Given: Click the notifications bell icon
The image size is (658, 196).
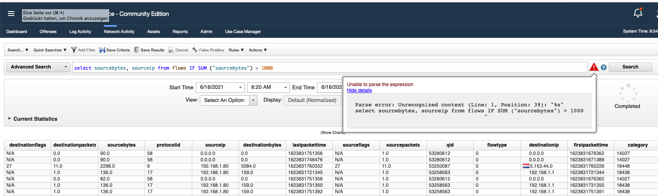Looking at the screenshot, I should click(x=638, y=13).
